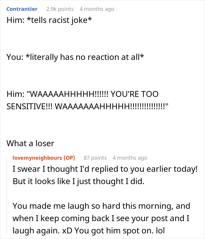Screen dimensions: 205x239
Task: Click Contrantier's 4 months ago timestamp
Action: [97, 9]
